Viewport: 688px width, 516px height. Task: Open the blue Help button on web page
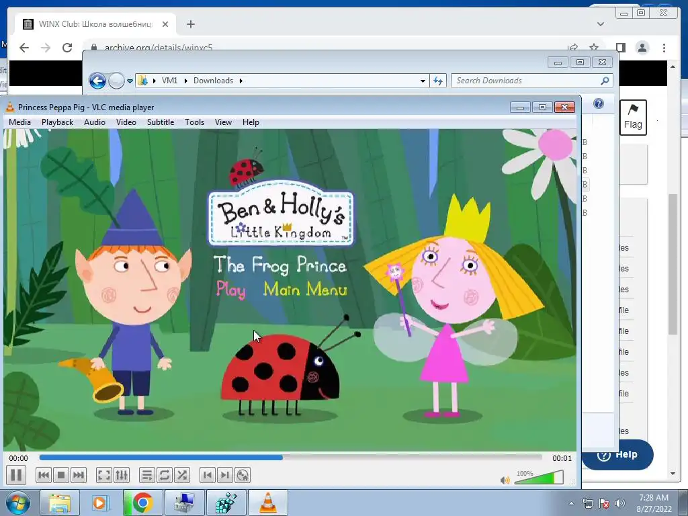618,455
